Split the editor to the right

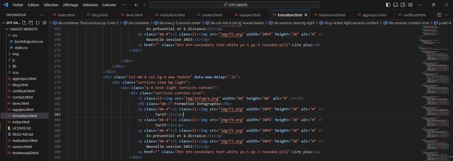(439, 15)
